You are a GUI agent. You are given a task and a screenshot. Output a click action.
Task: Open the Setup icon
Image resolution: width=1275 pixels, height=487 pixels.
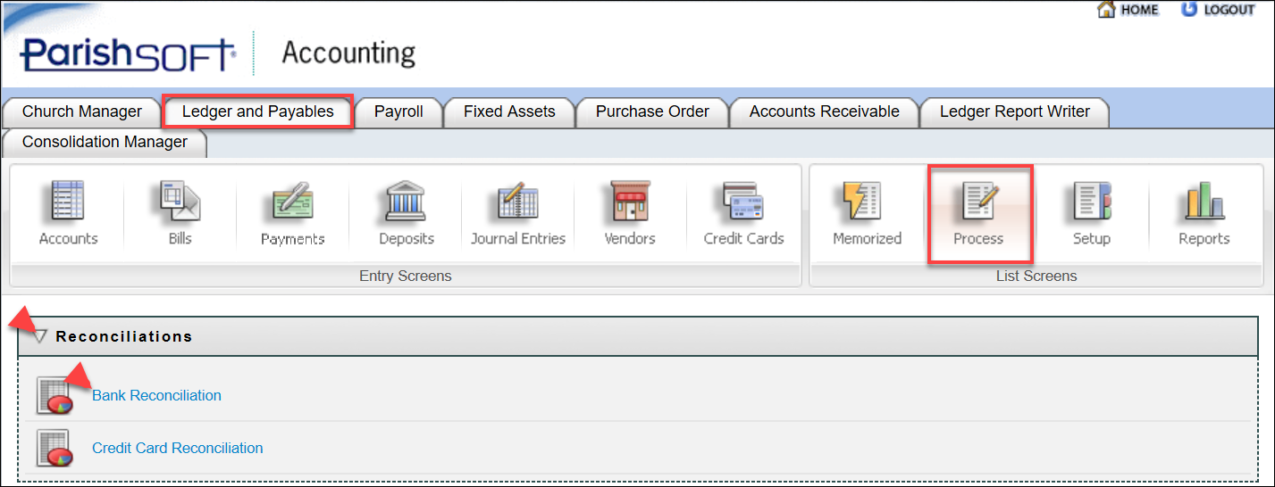coord(1092,202)
